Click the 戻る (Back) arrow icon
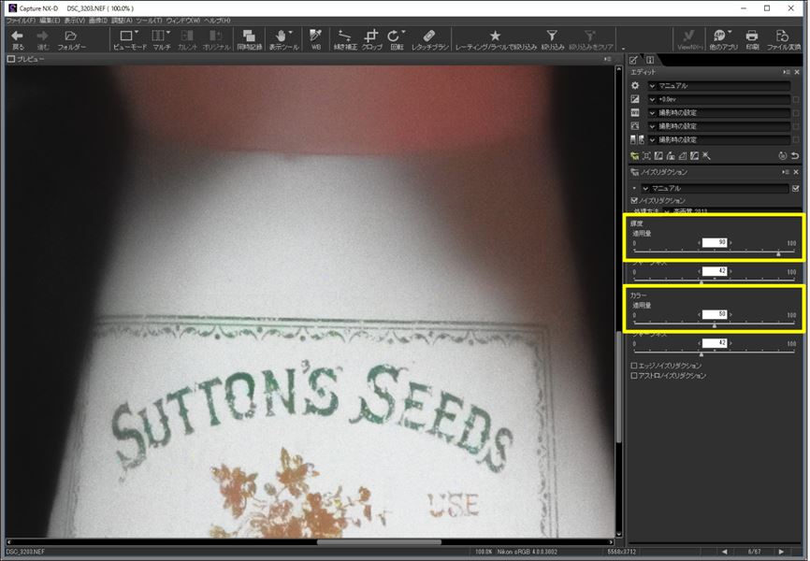810x561 pixels. click(17, 36)
